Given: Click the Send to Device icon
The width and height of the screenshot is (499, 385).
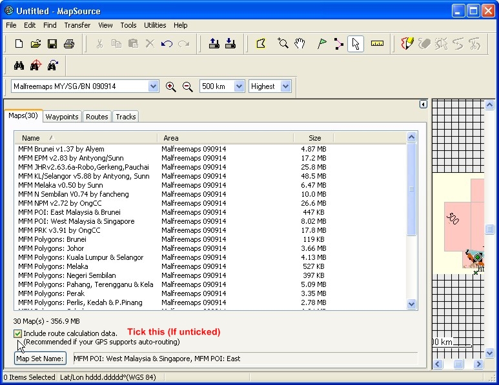Looking at the screenshot, I should click(x=214, y=44).
